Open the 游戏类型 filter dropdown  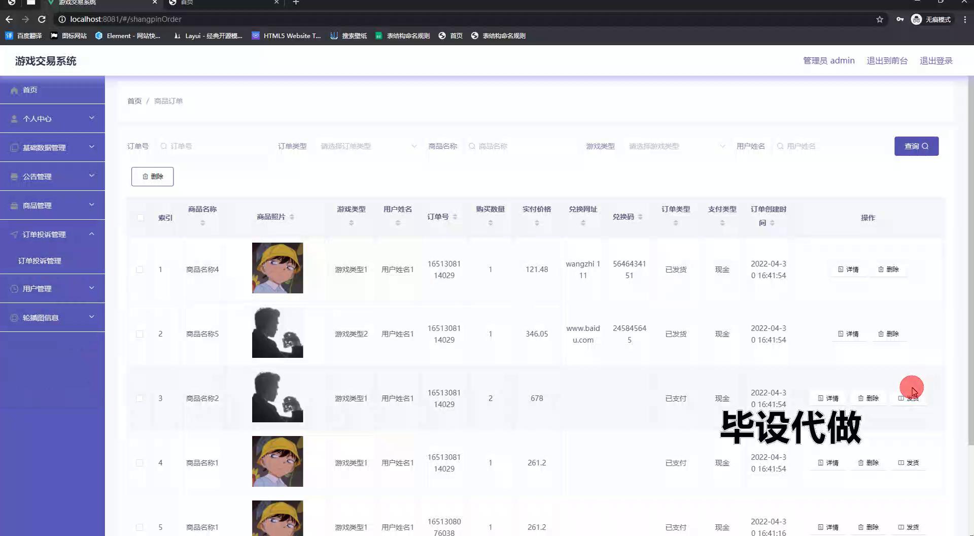click(x=676, y=146)
